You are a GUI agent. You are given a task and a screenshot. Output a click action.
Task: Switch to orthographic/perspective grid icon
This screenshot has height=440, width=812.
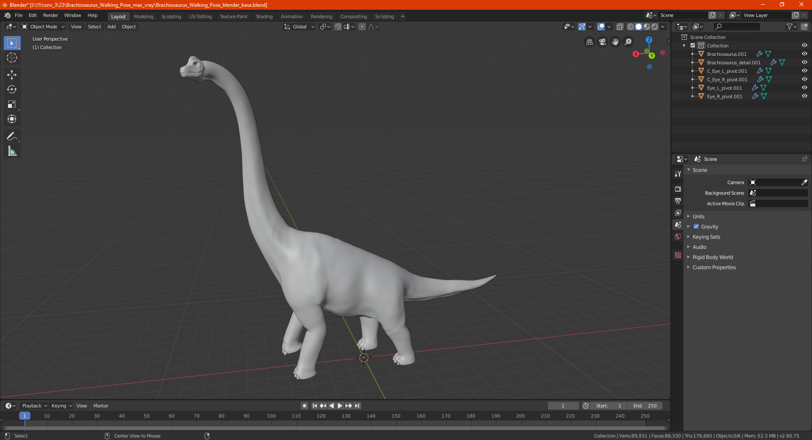[589, 42]
